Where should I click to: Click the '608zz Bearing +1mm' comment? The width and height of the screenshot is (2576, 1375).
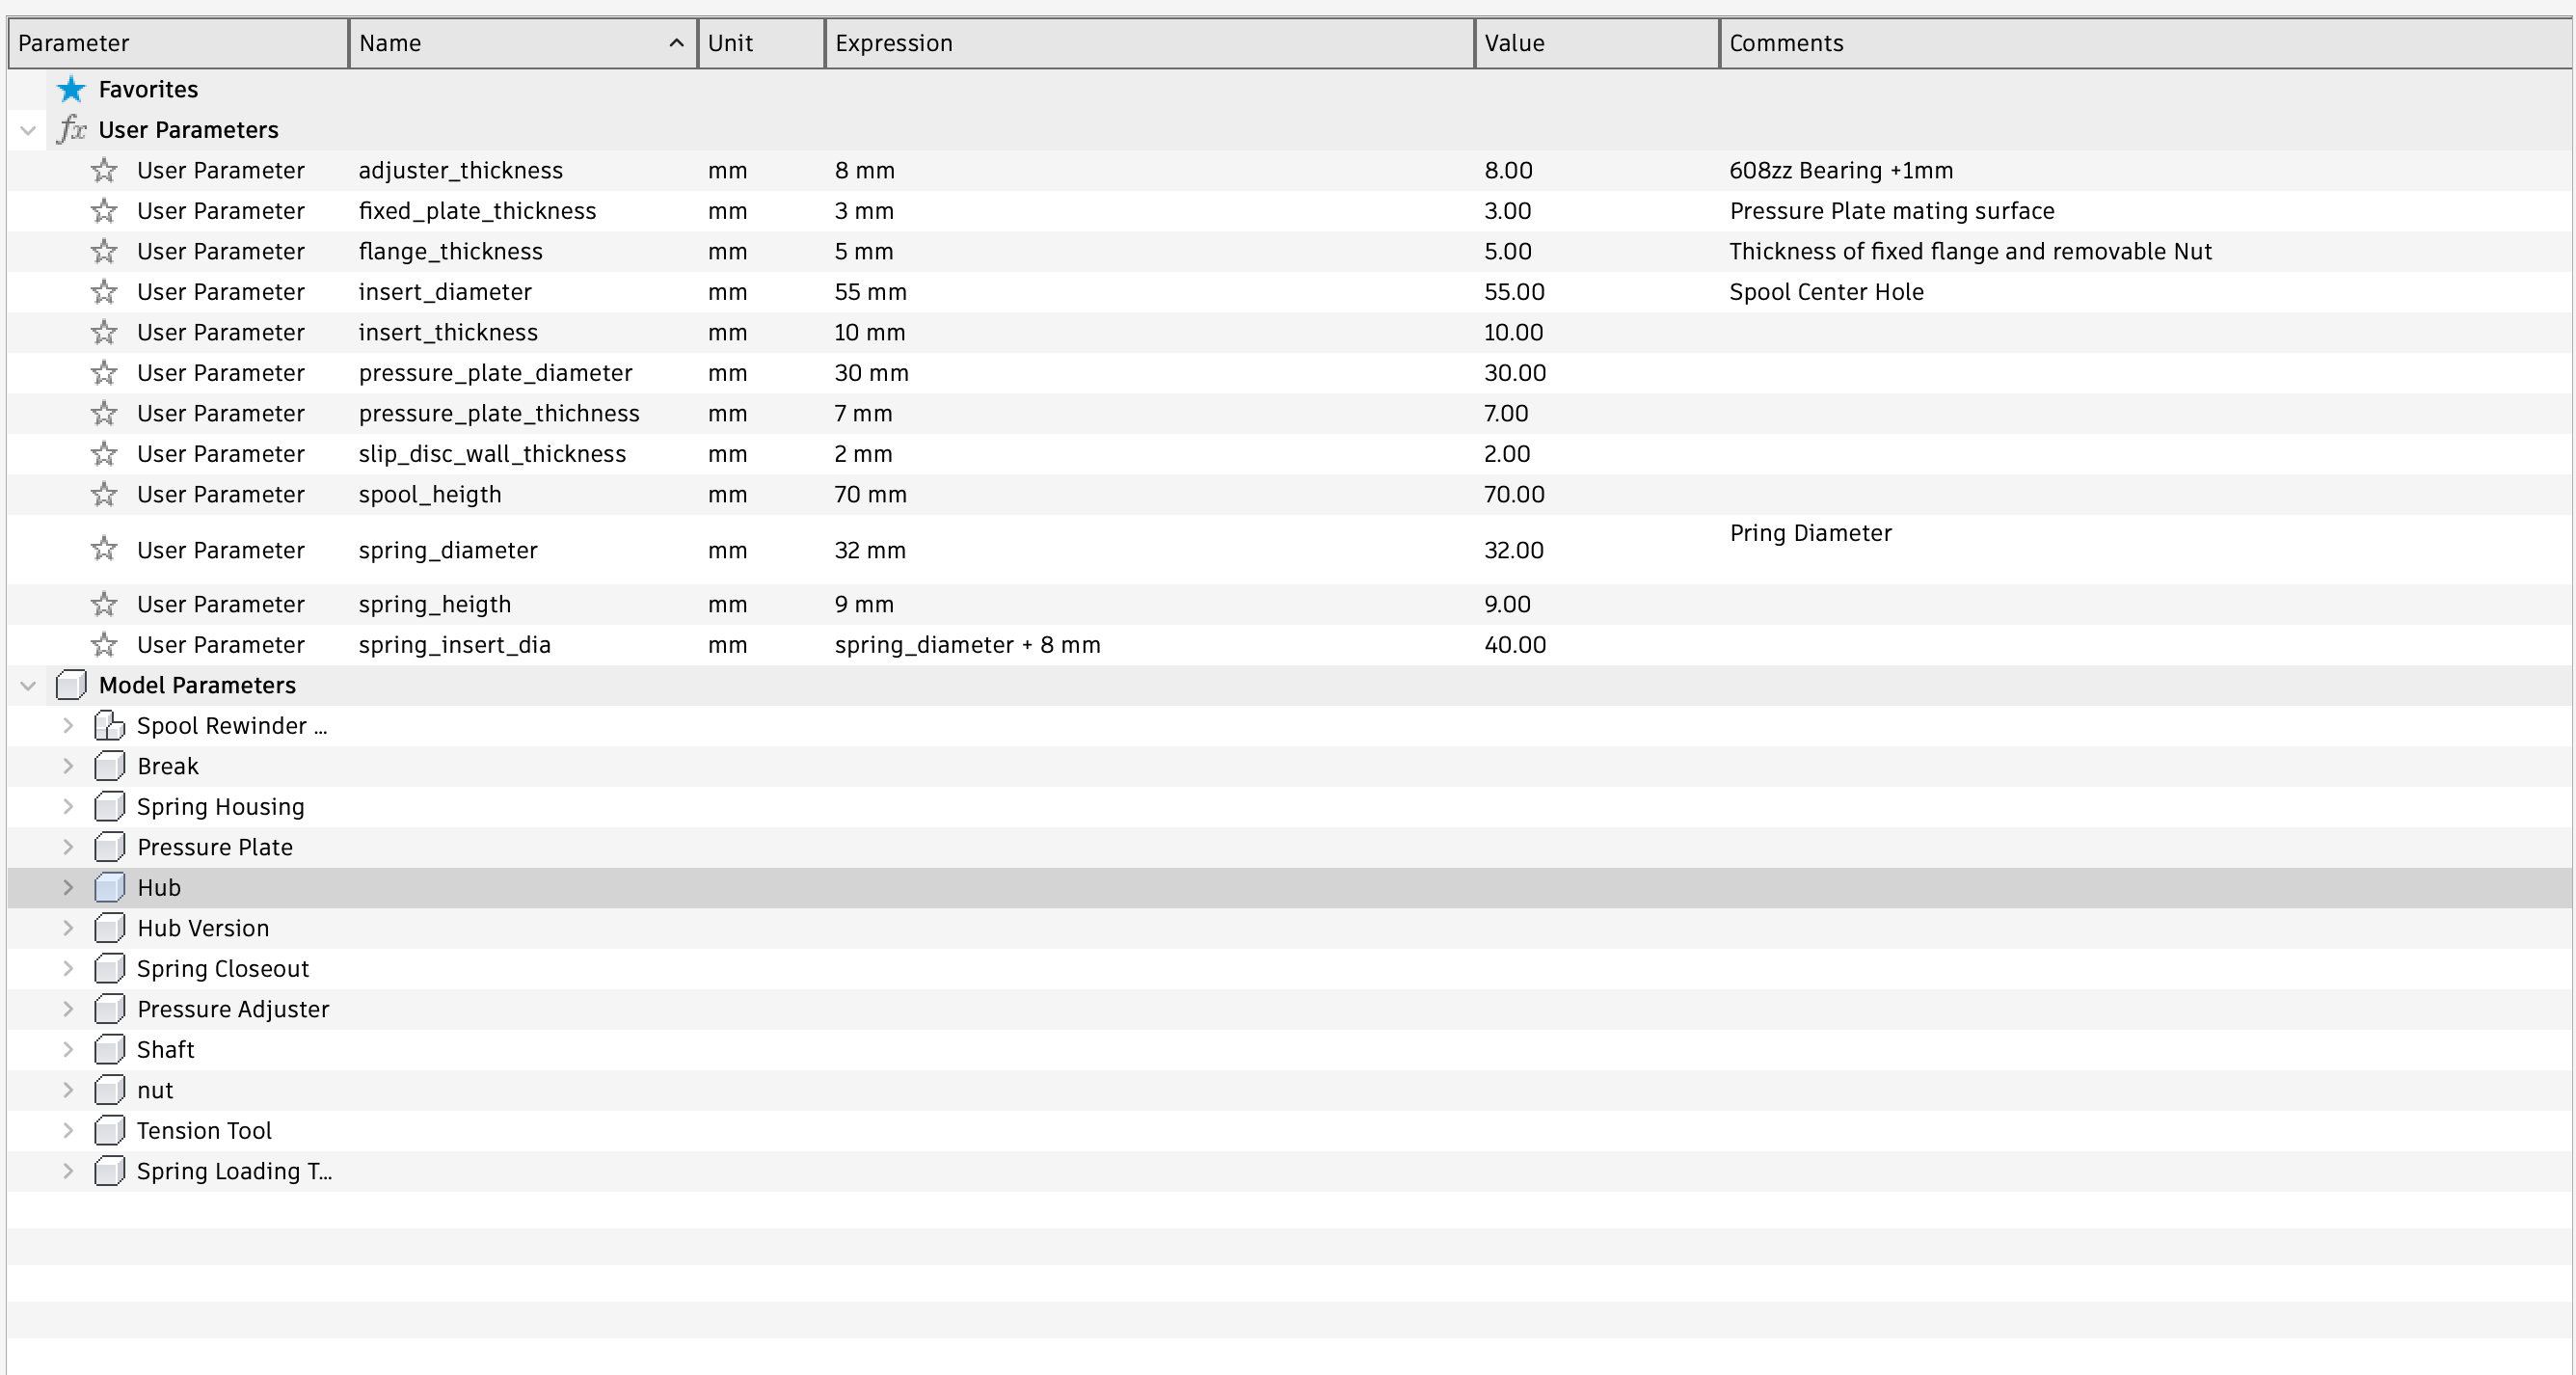[x=1841, y=171]
